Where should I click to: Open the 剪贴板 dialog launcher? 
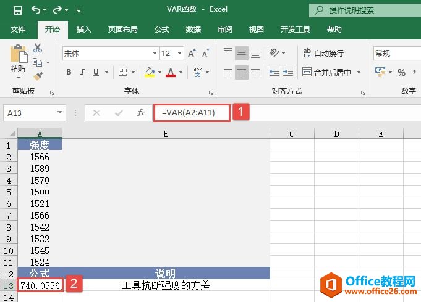[x=52, y=92]
